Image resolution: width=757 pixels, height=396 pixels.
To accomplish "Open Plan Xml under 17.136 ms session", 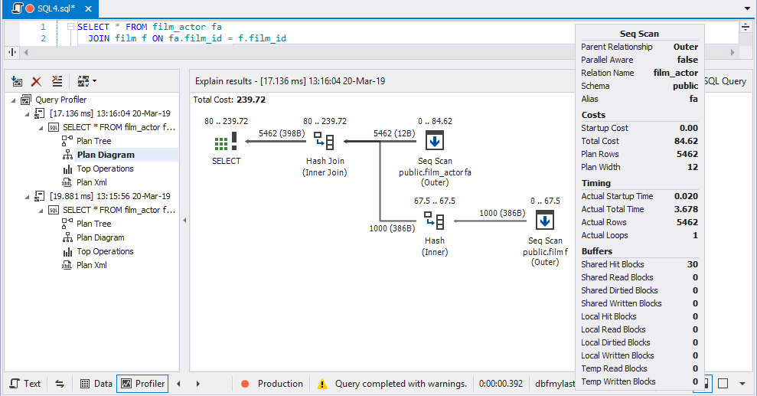I will (92, 182).
